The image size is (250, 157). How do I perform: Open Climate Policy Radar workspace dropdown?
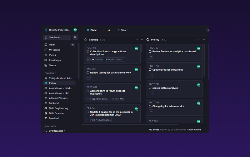coord(59,30)
